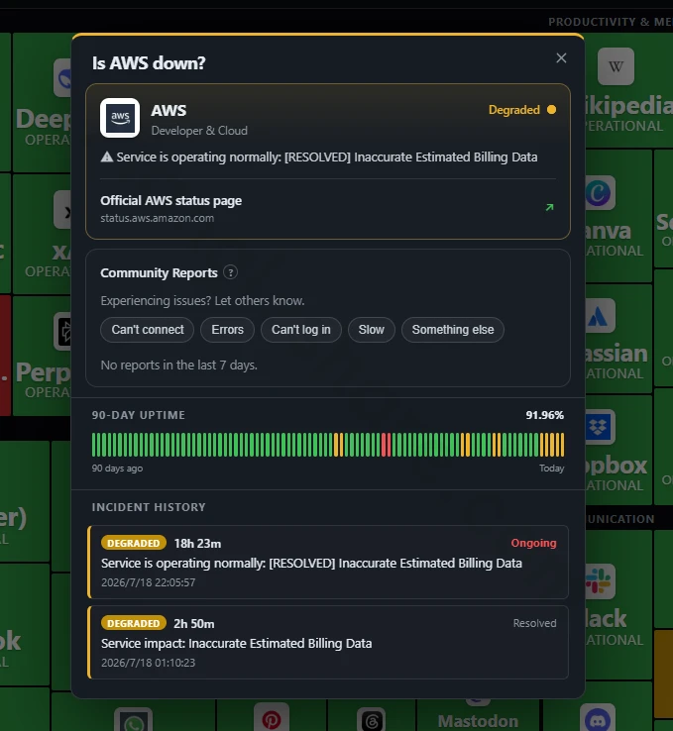Click Pinterest icon in background grid
This screenshot has width=673, height=731.
point(272,719)
